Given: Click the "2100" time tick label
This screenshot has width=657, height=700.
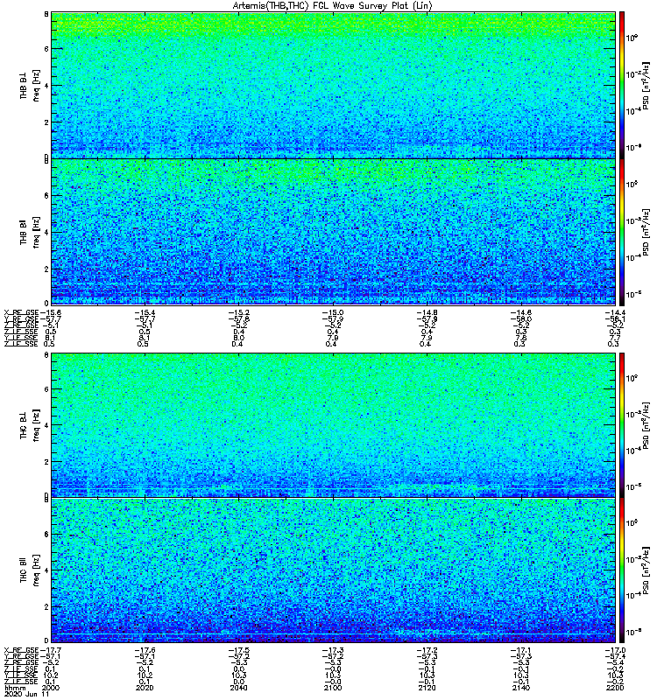Looking at the screenshot, I should click(332, 688).
